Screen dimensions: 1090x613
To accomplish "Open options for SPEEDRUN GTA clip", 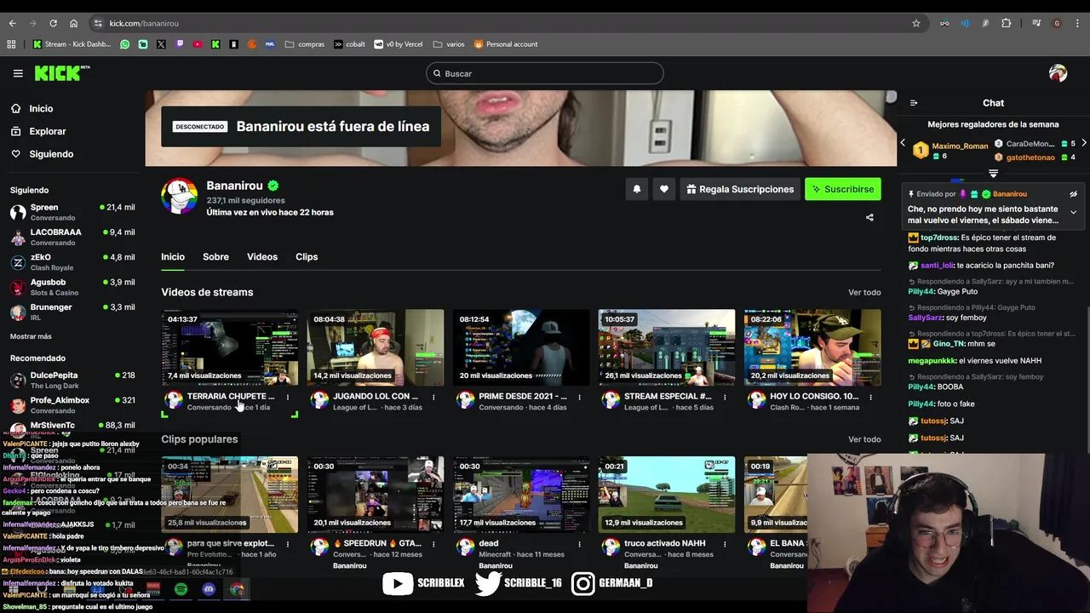I will (x=433, y=544).
